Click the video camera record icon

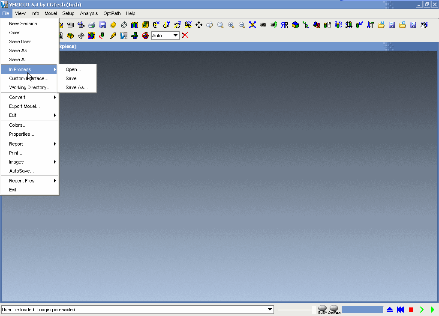point(70,25)
